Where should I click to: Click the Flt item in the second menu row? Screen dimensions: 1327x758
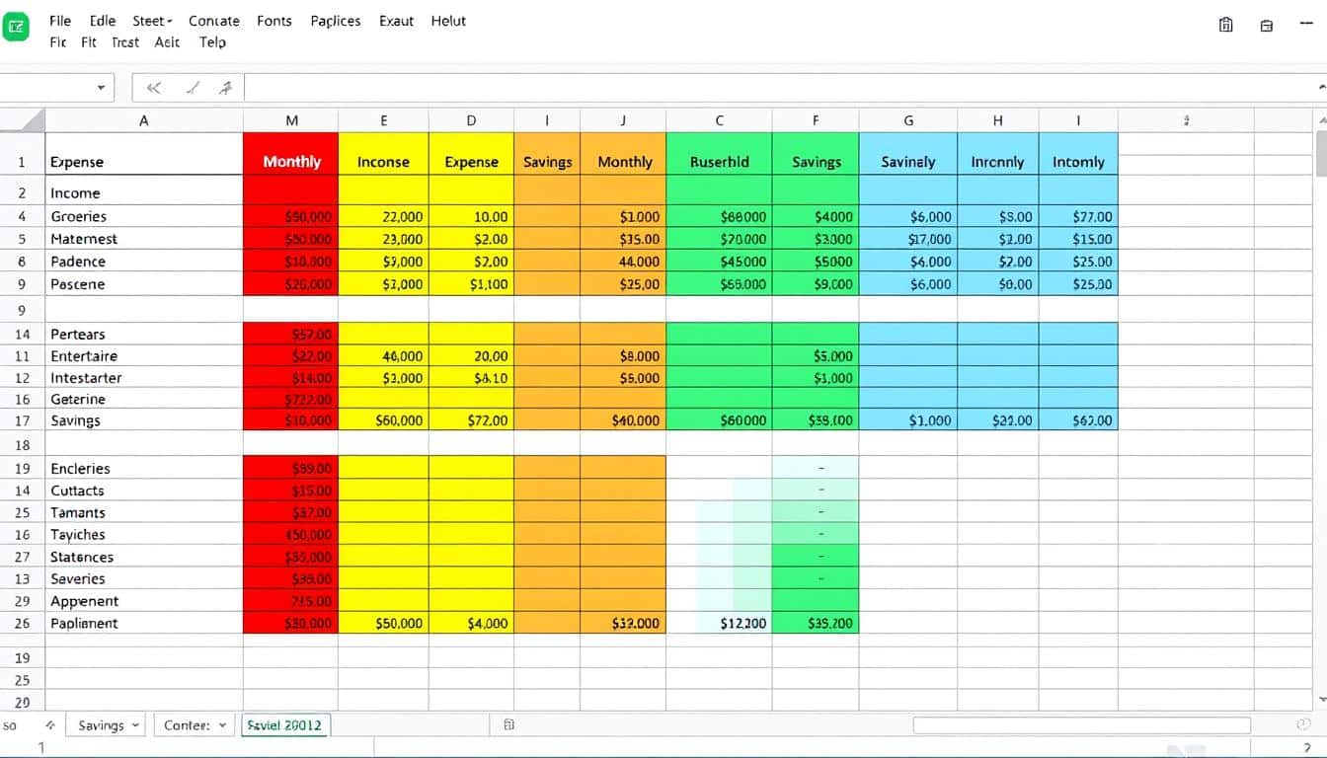89,42
